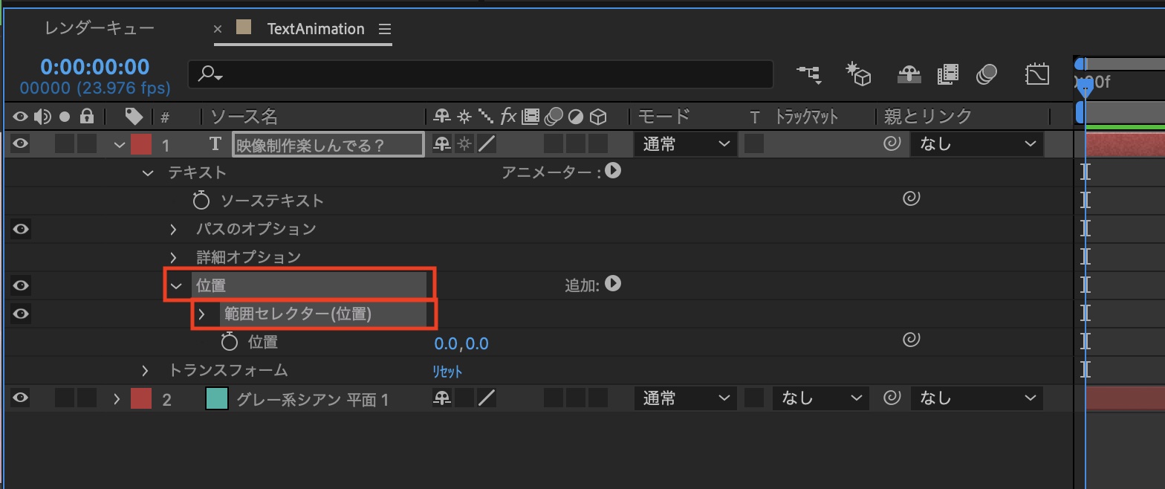The width and height of the screenshot is (1165, 489).
Task: Open layer 2 blending mode 通常 dropdown
Action: [685, 398]
